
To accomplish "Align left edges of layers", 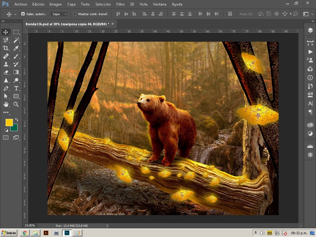I will tap(145, 14).
